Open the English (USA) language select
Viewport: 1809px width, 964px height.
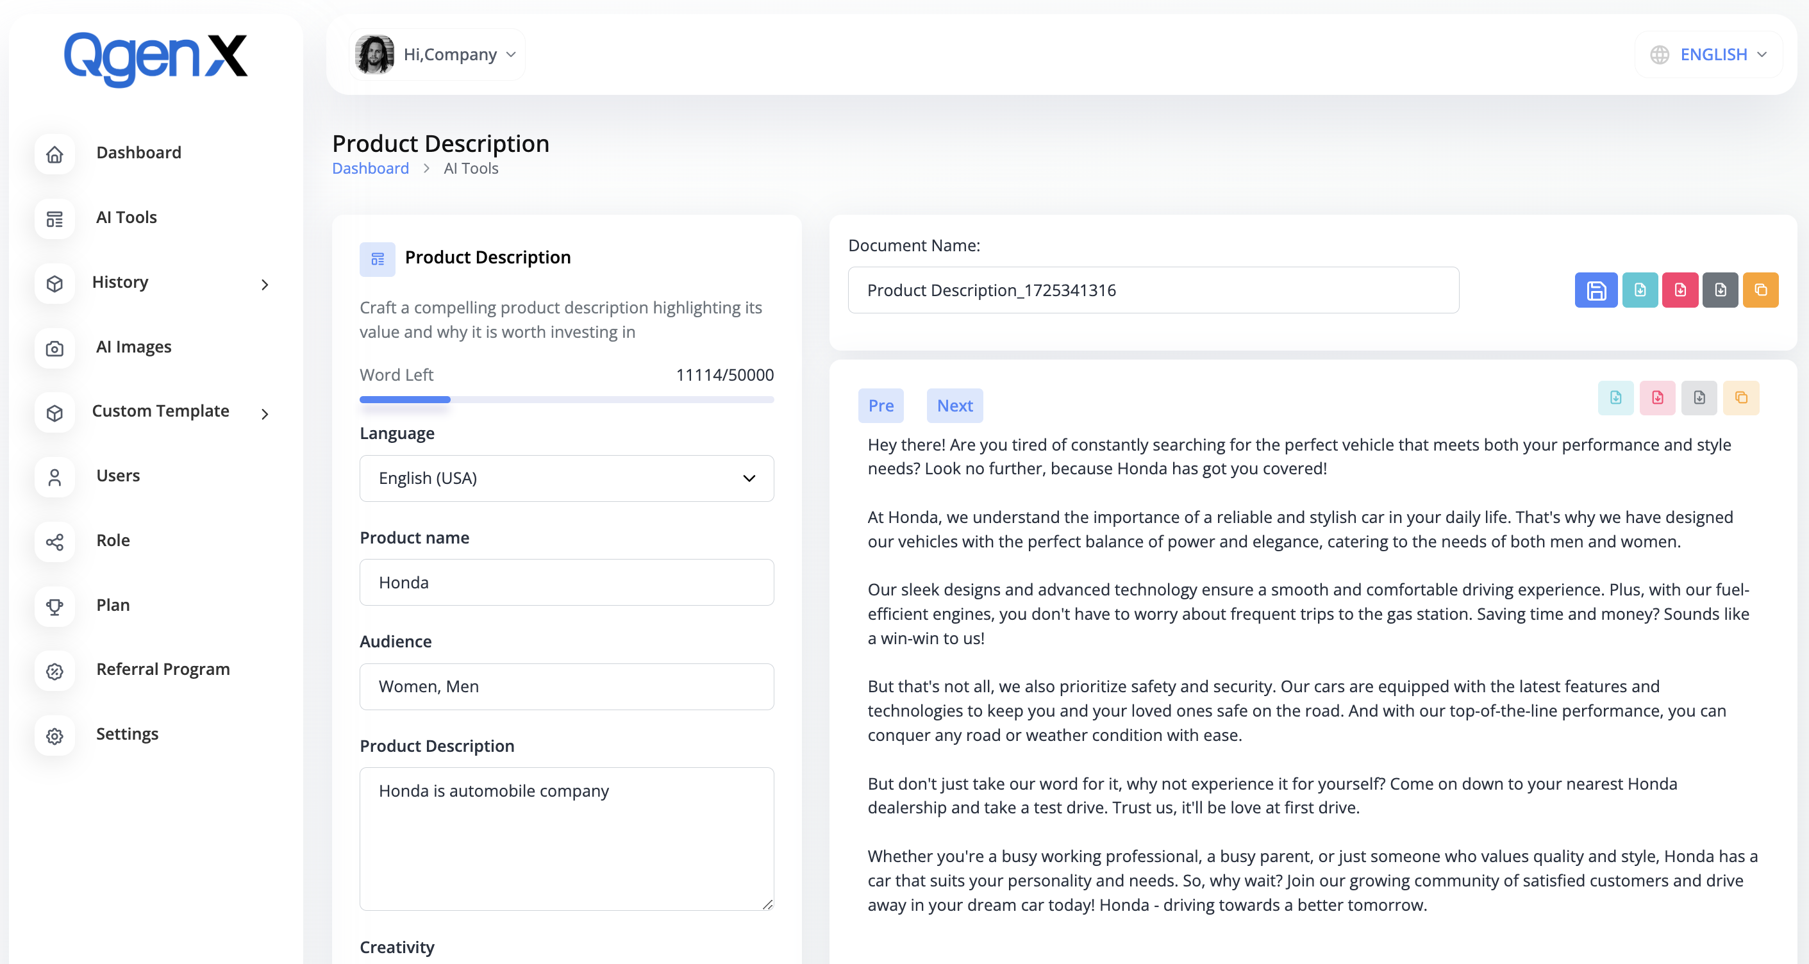pyautogui.click(x=566, y=478)
